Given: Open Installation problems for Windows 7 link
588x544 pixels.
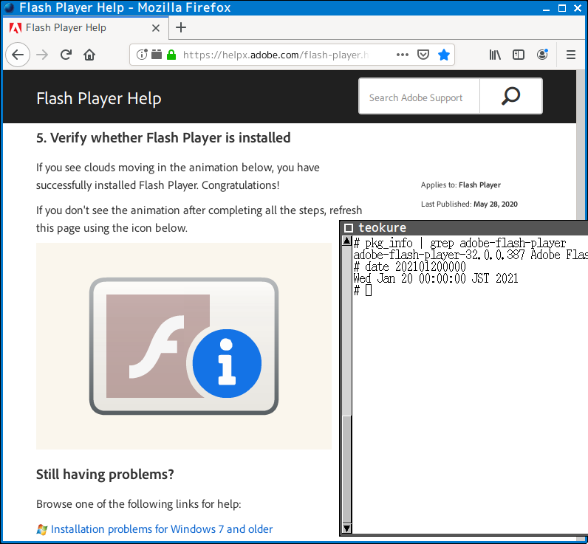Looking at the screenshot, I should tap(162, 529).
